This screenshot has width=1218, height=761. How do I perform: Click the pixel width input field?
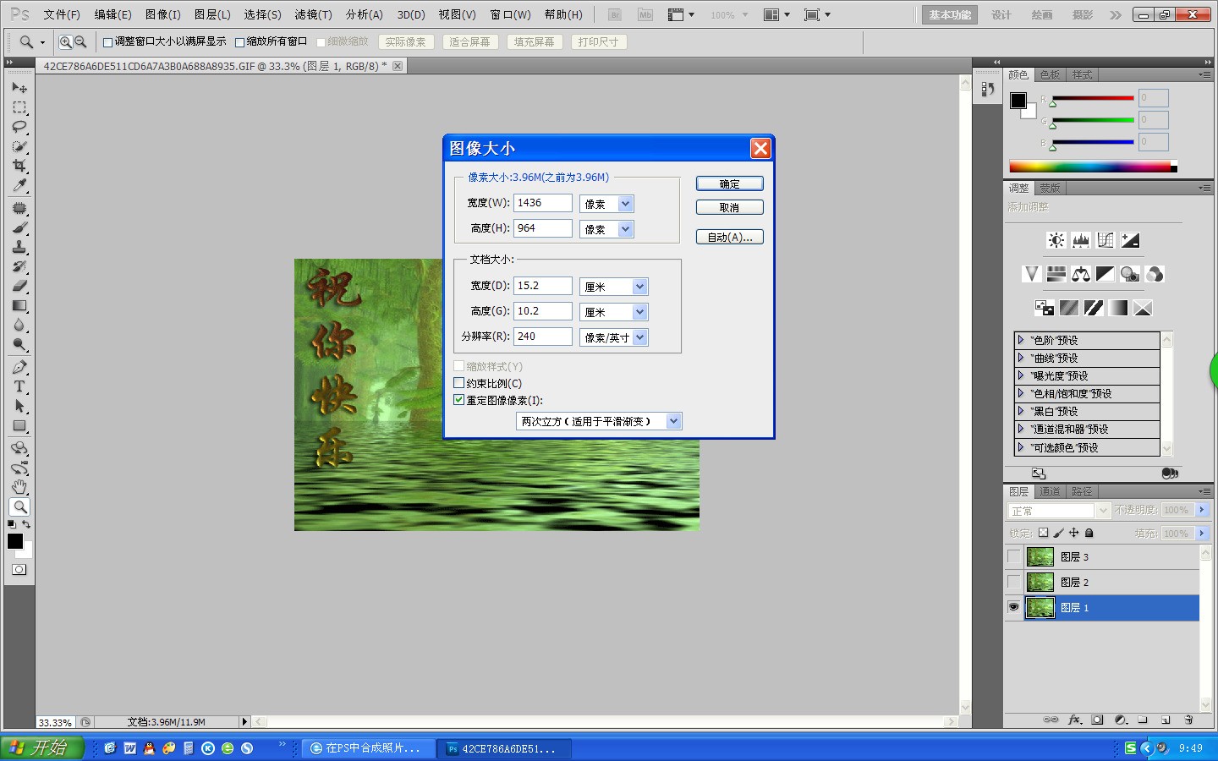[543, 203]
